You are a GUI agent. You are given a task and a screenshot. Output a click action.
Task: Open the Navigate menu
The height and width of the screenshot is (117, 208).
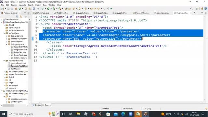(22, 5)
